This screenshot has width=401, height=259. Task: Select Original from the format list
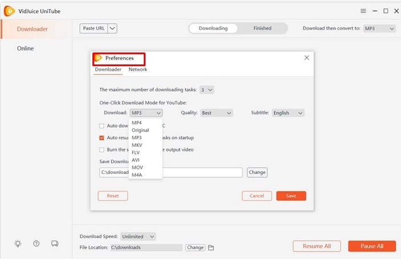click(145, 130)
